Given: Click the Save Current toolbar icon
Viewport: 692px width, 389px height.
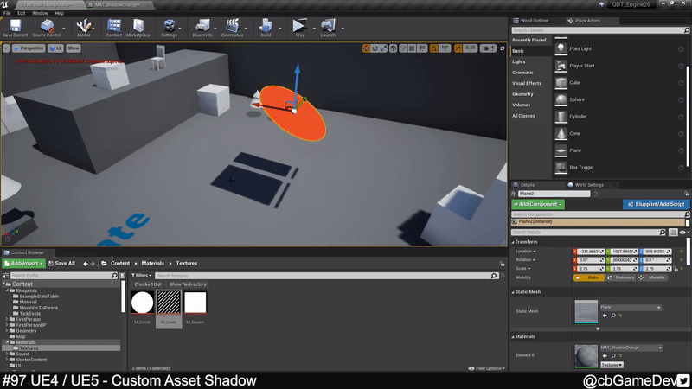Looking at the screenshot, I should point(15,27).
